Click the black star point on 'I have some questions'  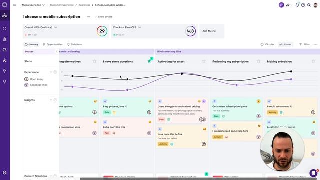click(x=127, y=79)
